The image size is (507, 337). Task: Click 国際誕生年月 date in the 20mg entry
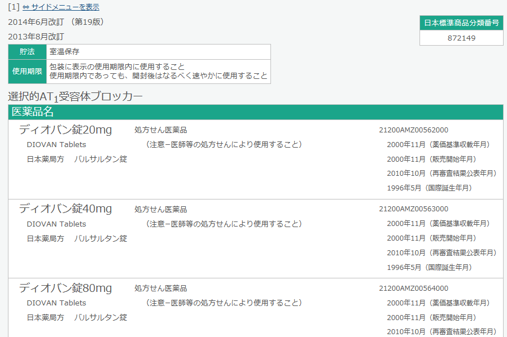coord(430,188)
